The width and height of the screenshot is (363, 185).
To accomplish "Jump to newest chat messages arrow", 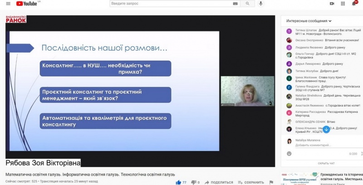I will pyautogui.click(x=326, y=129).
